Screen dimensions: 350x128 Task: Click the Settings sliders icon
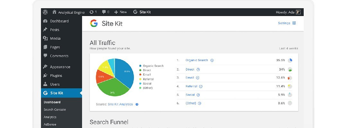point(294,23)
